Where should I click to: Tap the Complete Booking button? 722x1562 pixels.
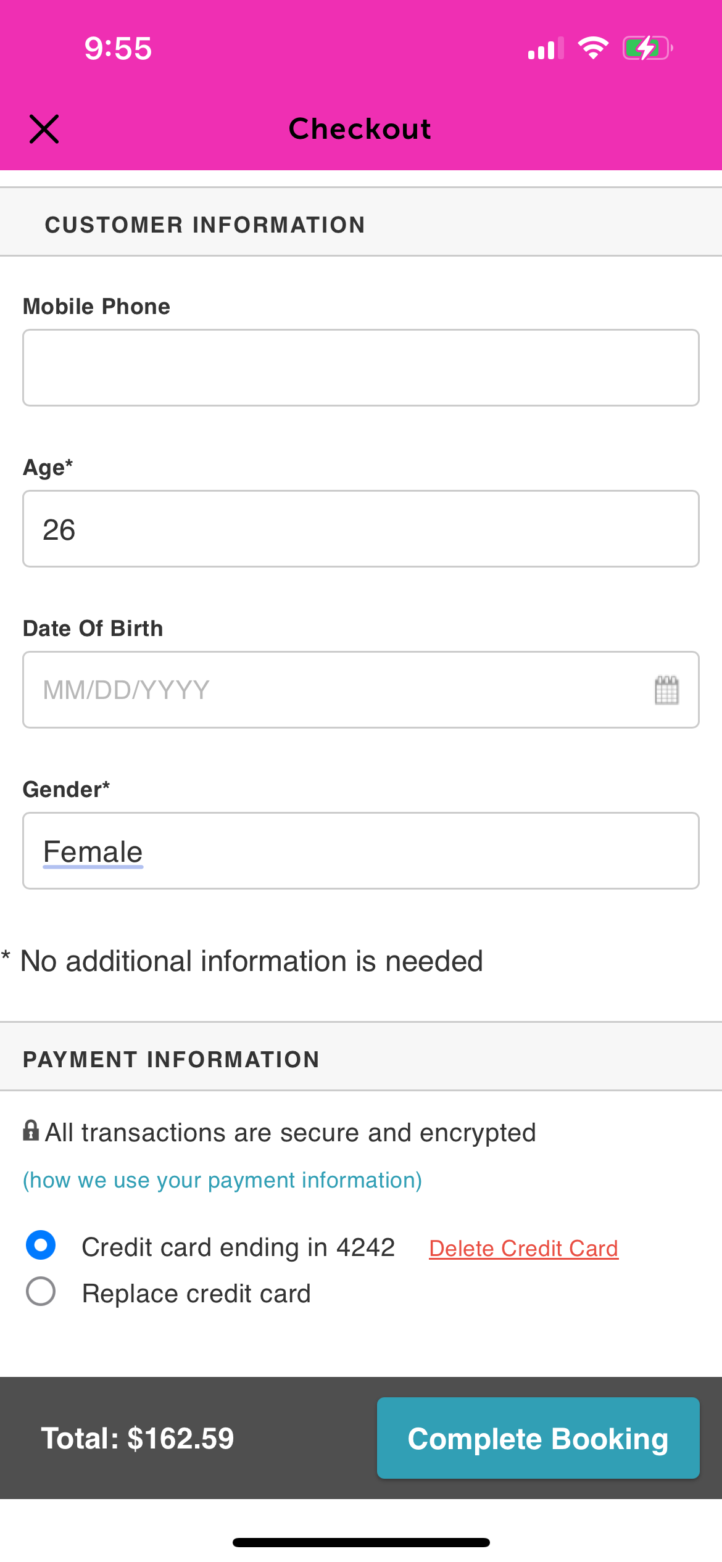pyautogui.click(x=538, y=1438)
